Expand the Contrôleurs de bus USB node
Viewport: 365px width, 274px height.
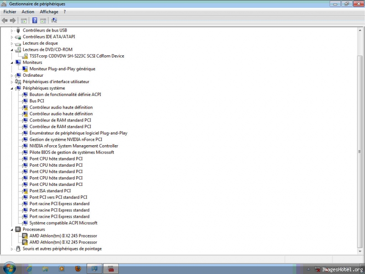tap(12, 31)
